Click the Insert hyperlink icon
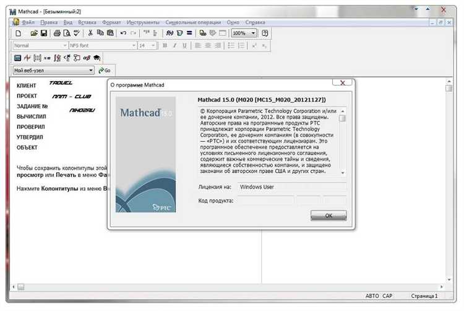This screenshot has width=464, height=311. click(x=203, y=33)
